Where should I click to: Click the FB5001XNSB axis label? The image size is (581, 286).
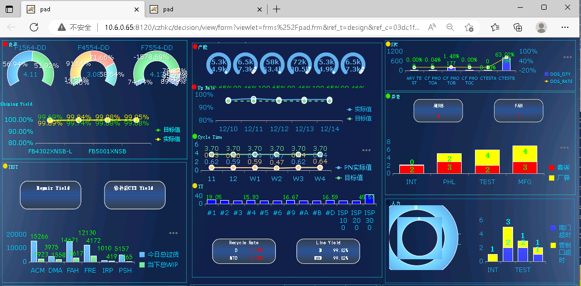point(108,151)
